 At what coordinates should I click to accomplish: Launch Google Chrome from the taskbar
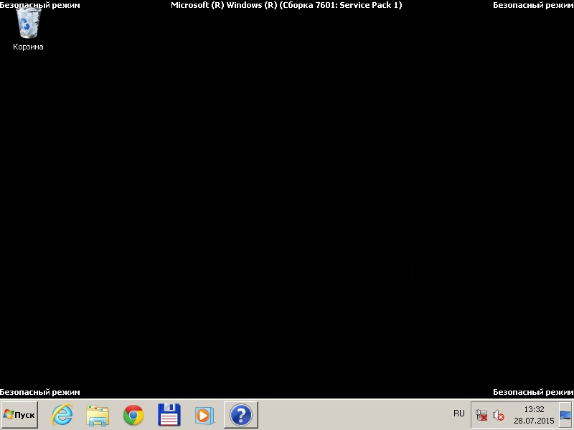tap(133, 416)
